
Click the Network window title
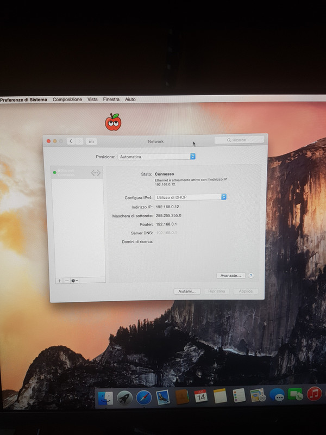pyautogui.click(x=156, y=141)
